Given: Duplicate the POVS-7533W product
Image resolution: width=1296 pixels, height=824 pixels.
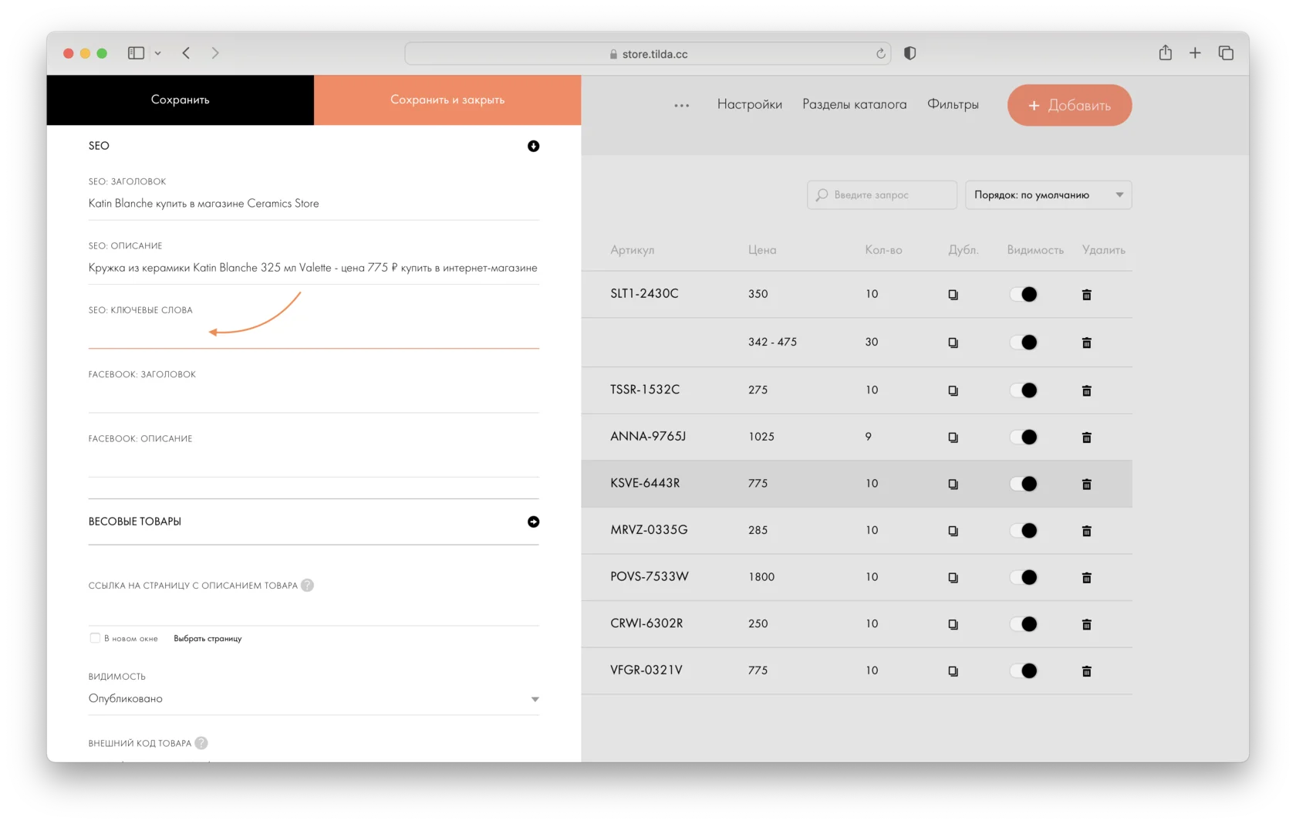Looking at the screenshot, I should (953, 578).
